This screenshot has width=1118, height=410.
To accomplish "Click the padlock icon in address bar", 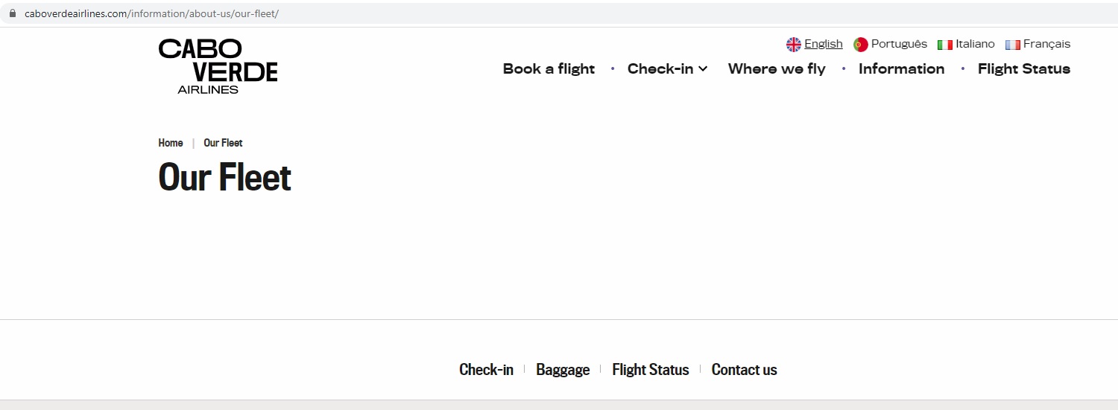I will click(12, 13).
